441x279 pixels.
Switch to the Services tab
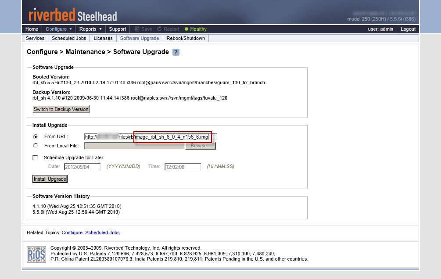pyautogui.click(x=35, y=38)
